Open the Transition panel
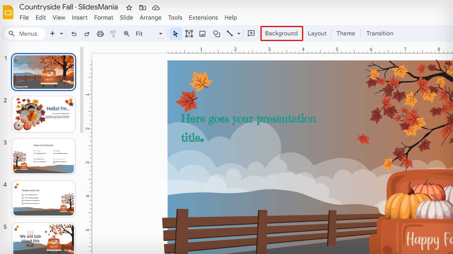Screen dimensions: 453x254 click(x=380, y=33)
